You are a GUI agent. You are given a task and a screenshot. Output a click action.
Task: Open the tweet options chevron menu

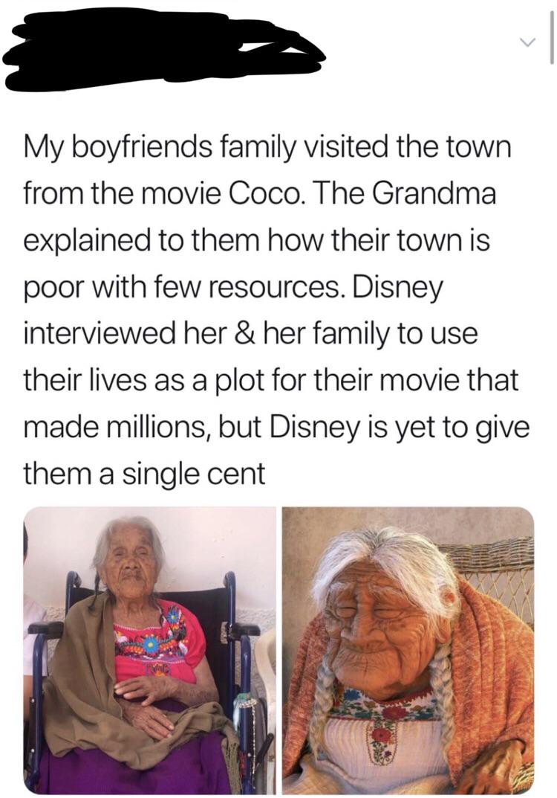530,41
